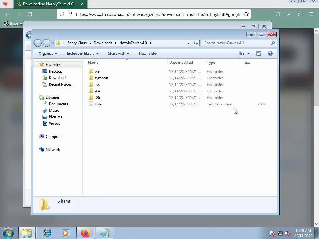Open Documents library in navigation pane

click(x=58, y=104)
